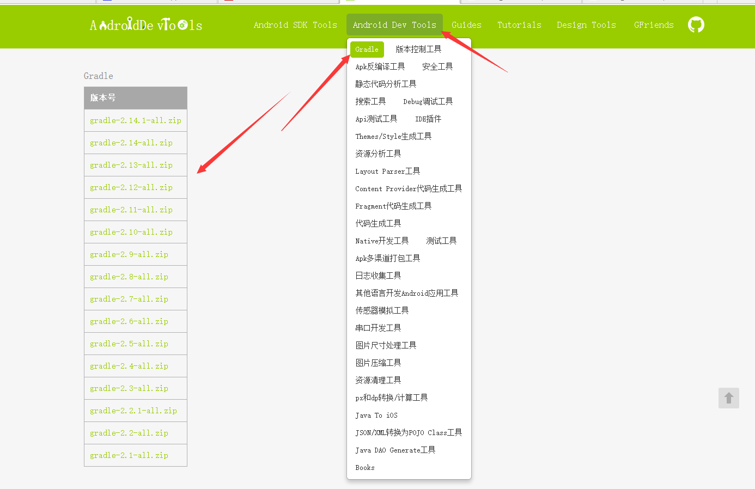Select Content Provider代码生成工具 entry

point(409,189)
